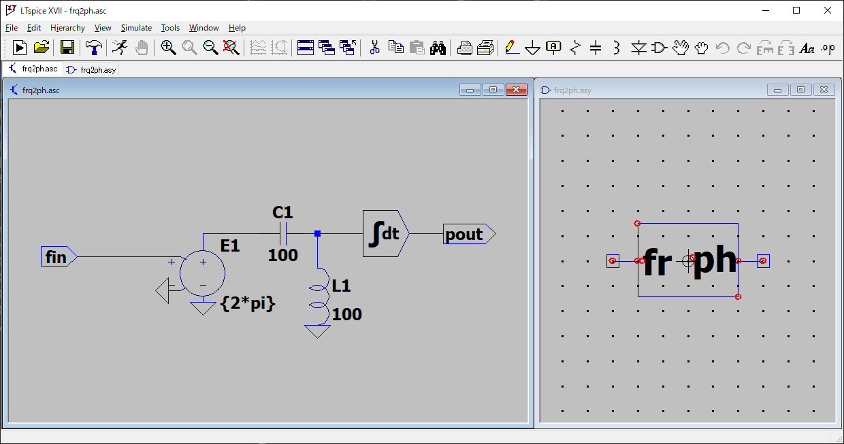Select the Inductor tool

click(617, 48)
